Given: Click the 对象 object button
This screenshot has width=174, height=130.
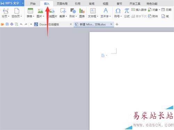Looking at the screenshot, I should pos(153,10).
